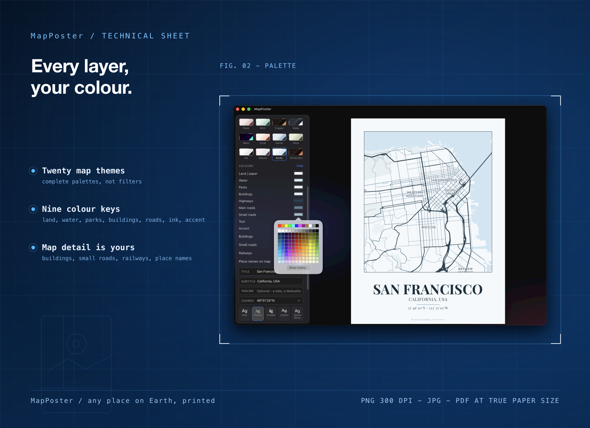This screenshot has width=590, height=428.
Task: Click the SUBTITLE field with California, USA
Action: (x=271, y=281)
